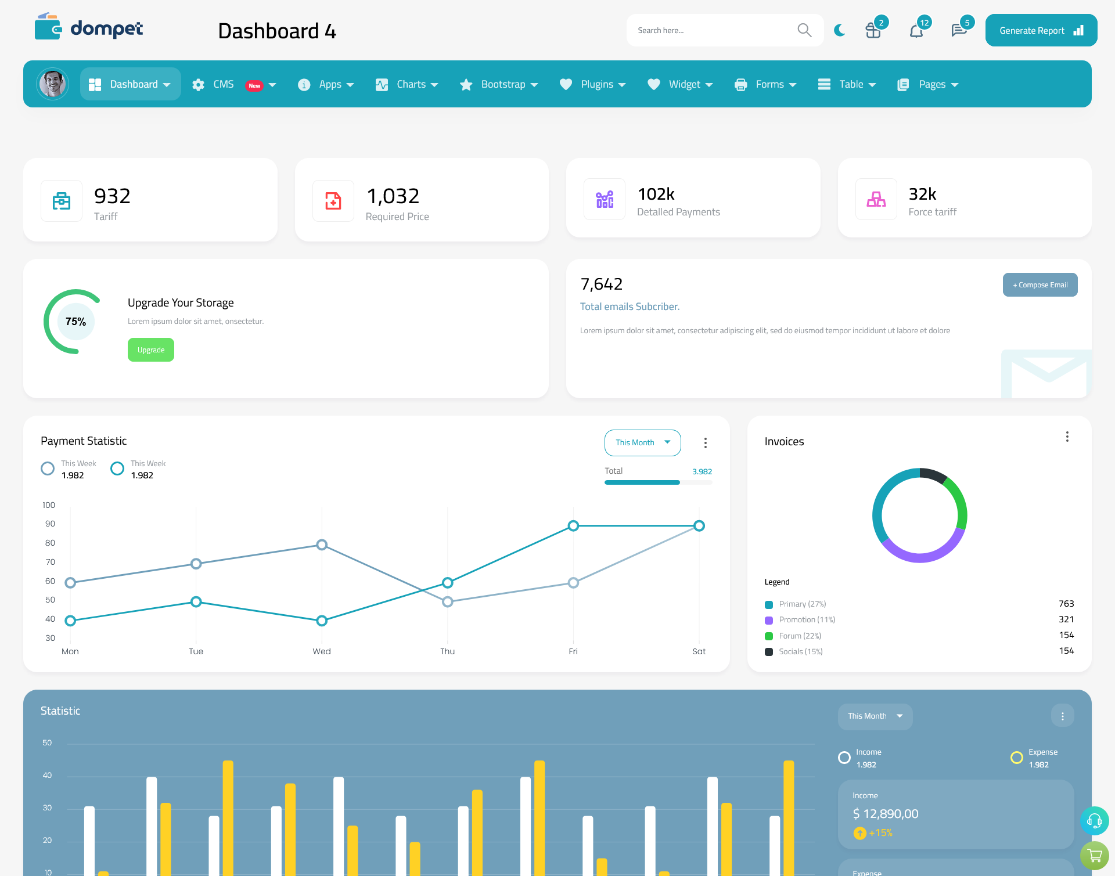Click the Required Price document icon
The image size is (1115, 876).
tap(333, 198)
